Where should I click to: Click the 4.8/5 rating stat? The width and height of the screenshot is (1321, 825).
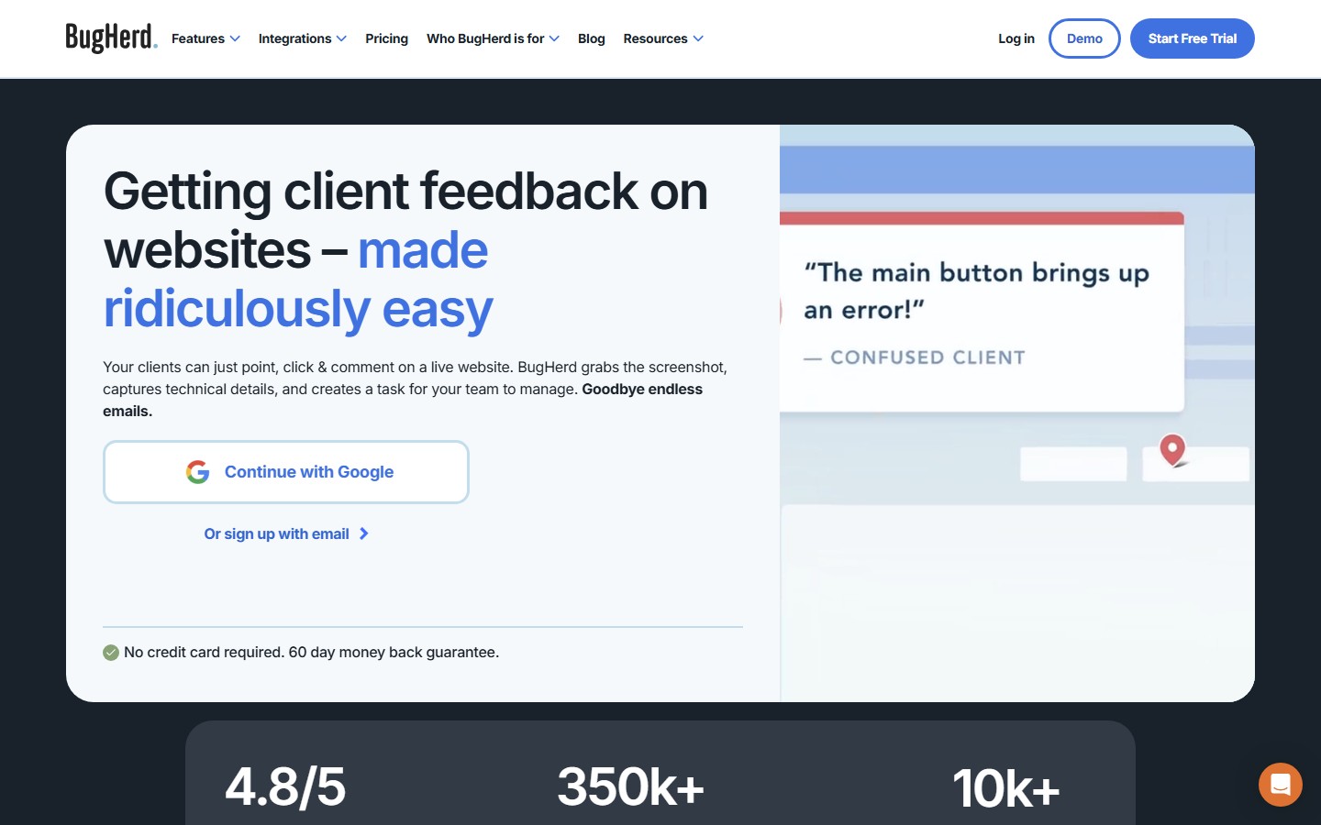click(x=285, y=786)
